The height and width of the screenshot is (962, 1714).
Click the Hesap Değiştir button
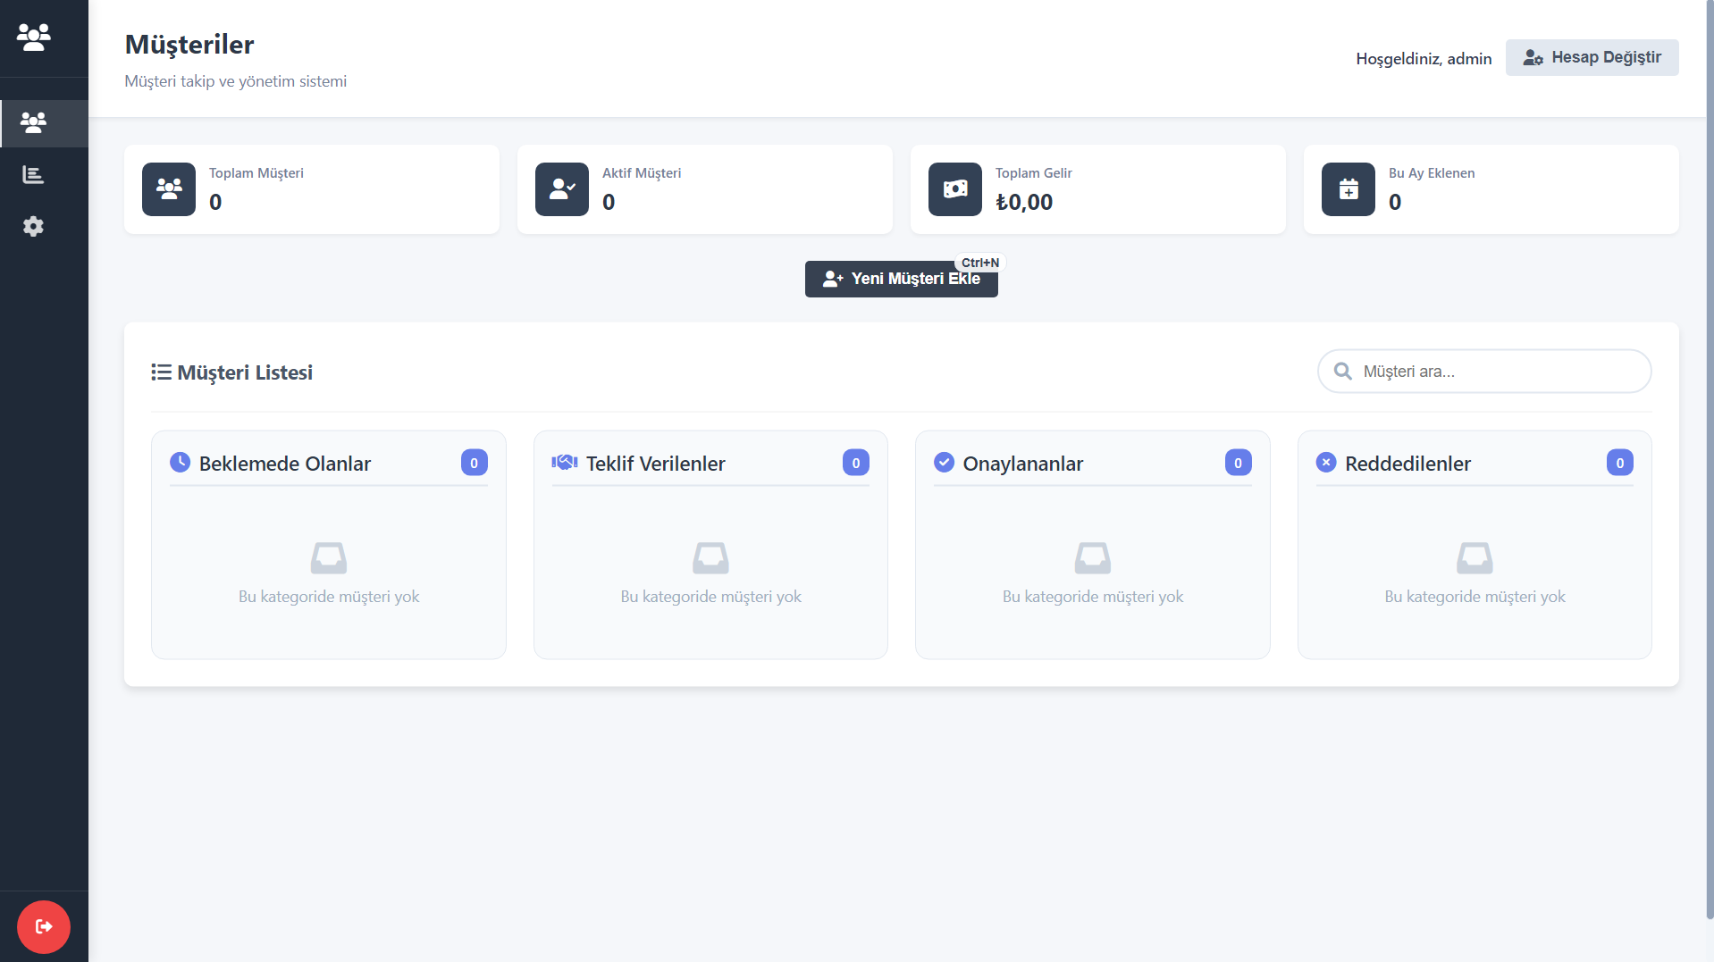[x=1592, y=57]
